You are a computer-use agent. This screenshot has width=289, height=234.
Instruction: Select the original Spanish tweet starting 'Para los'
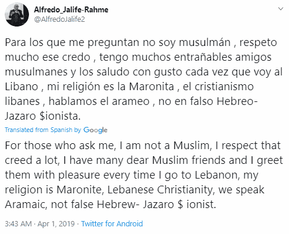point(144,79)
